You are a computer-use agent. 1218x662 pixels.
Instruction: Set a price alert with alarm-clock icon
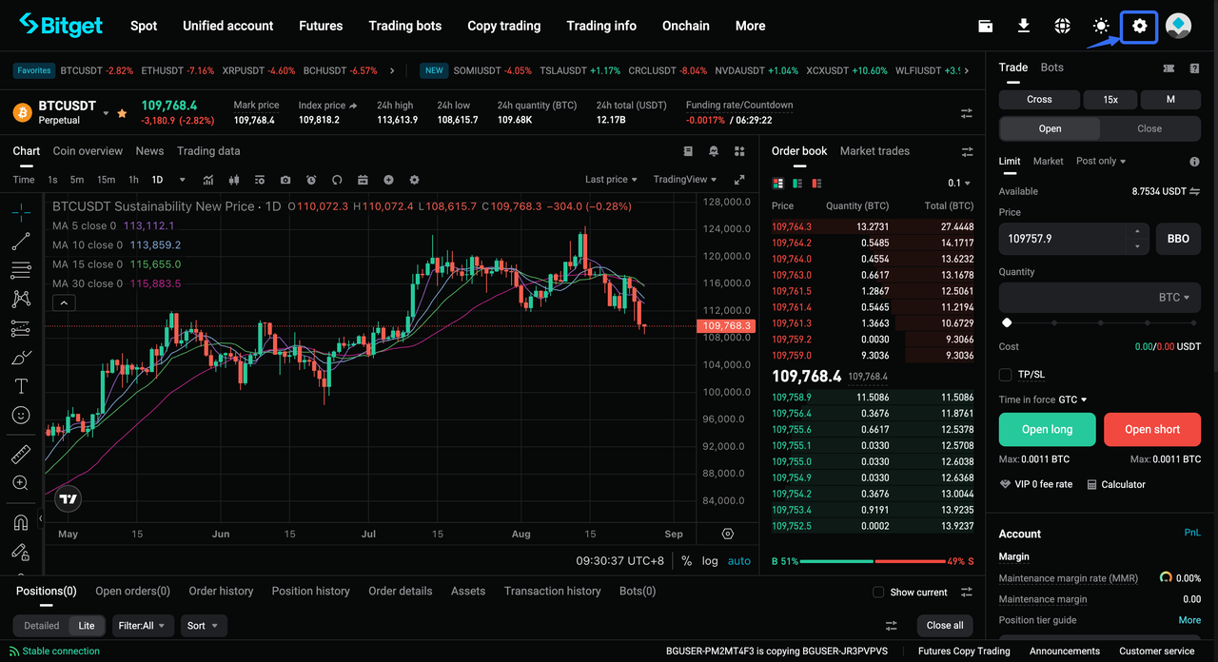click(311, 180)
